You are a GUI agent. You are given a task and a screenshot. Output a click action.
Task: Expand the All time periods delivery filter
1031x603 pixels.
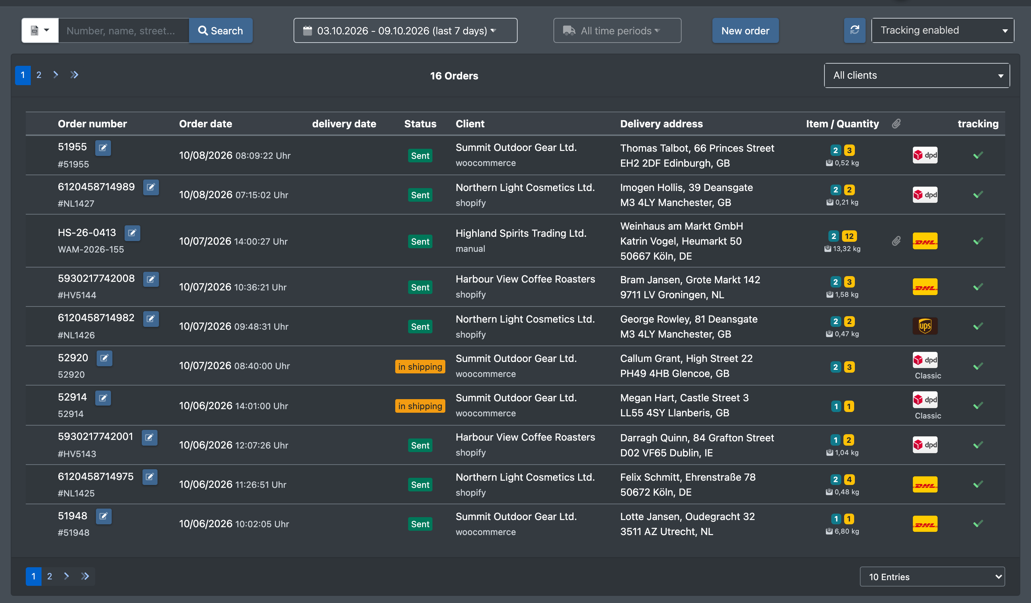[x=617, y=30]
